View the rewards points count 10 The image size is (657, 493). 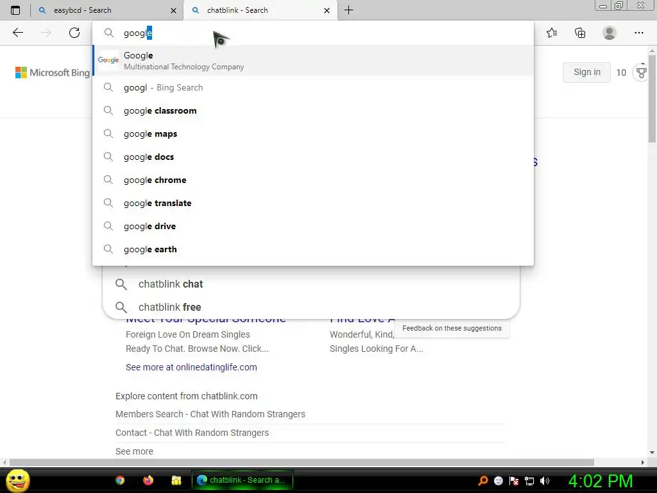(x=621, y=73)
